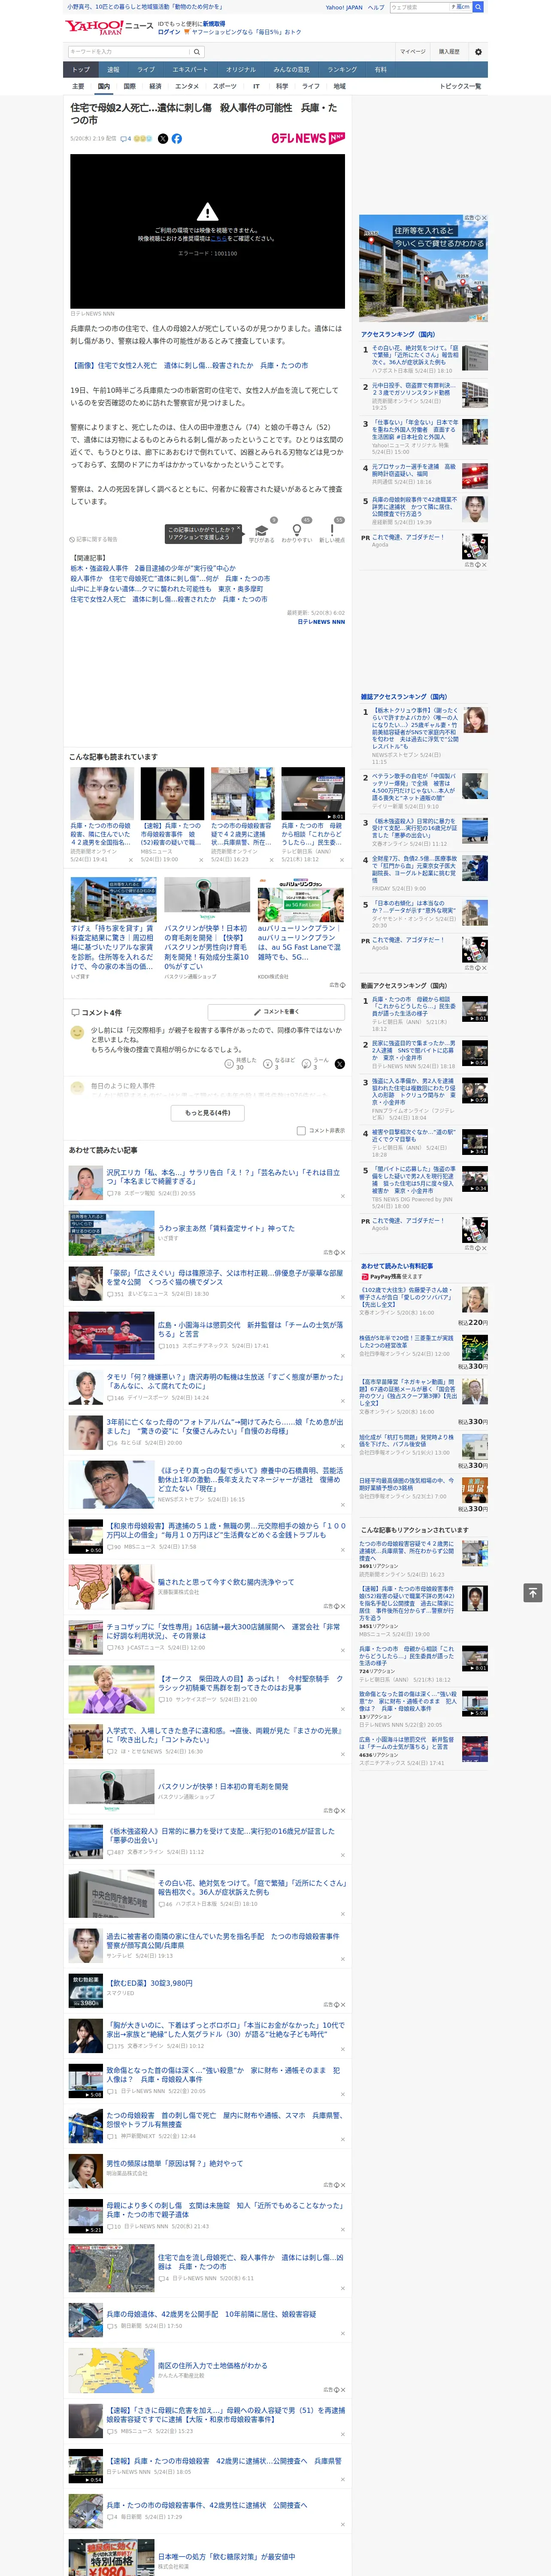
Task: Click the Yahoo! JAPAN ニュース logo
Action: tap(109, 27)
